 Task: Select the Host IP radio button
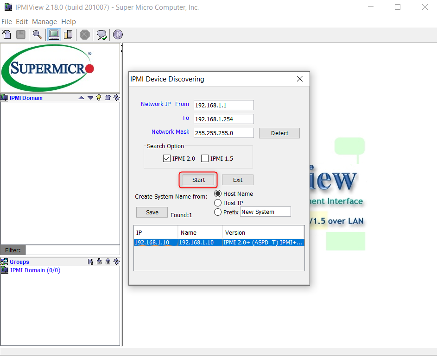[218, 203]
